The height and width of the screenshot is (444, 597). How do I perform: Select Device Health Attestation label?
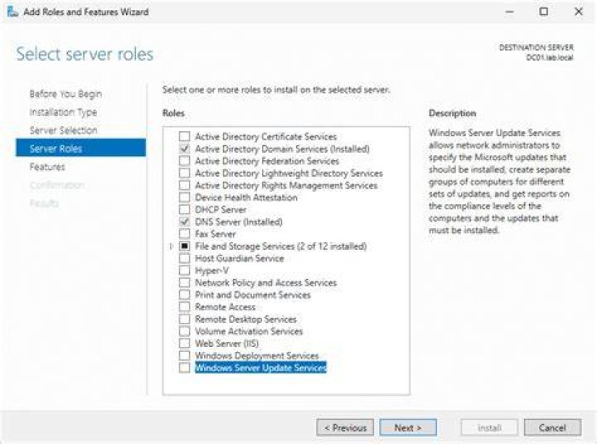(246, 198)
